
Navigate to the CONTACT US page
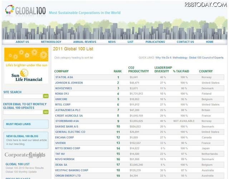(185, 42)
